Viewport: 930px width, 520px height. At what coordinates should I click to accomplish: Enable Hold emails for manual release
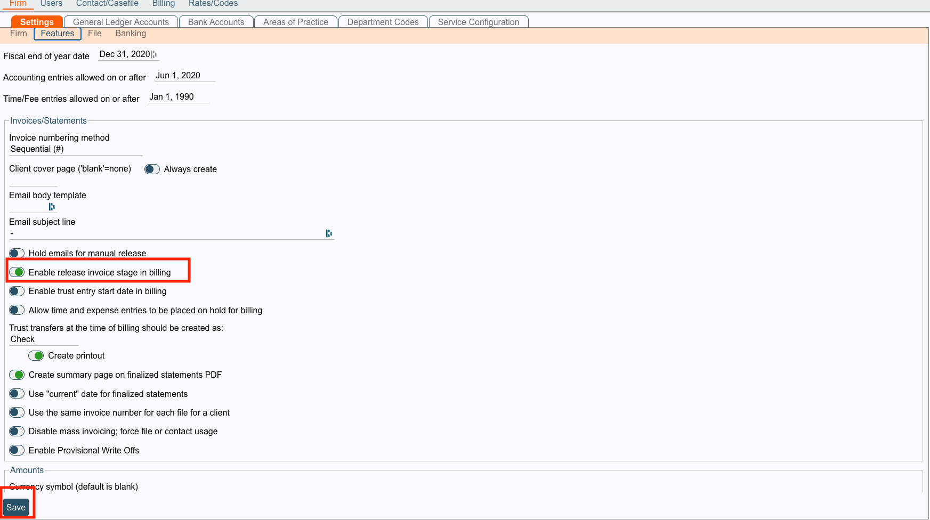tap(17, 253)
